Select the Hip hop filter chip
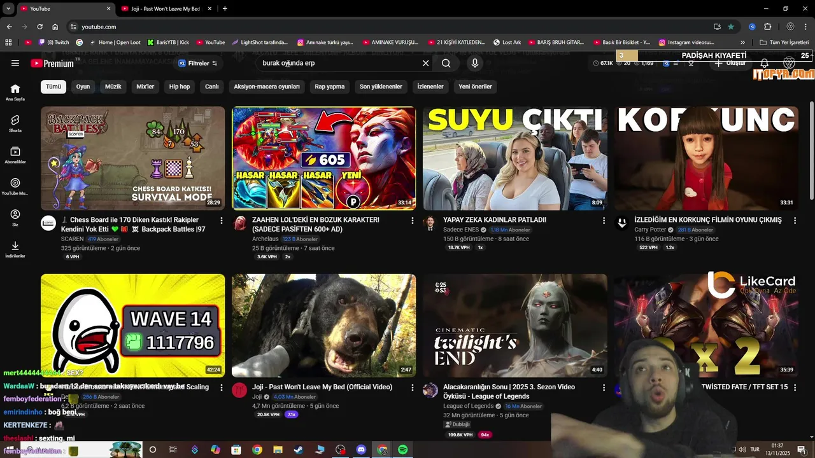Image resolution: width=815 pixels, height=458 pixels. pos(180,87)
